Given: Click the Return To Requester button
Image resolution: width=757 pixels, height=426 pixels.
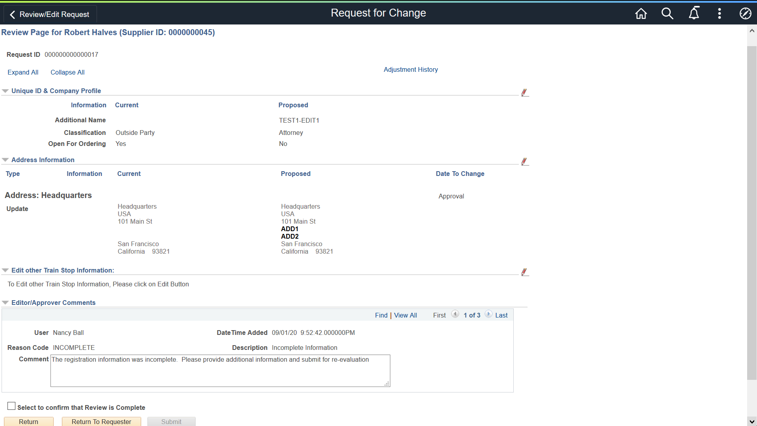Looking at the screenshot, I should click(101, 422).
